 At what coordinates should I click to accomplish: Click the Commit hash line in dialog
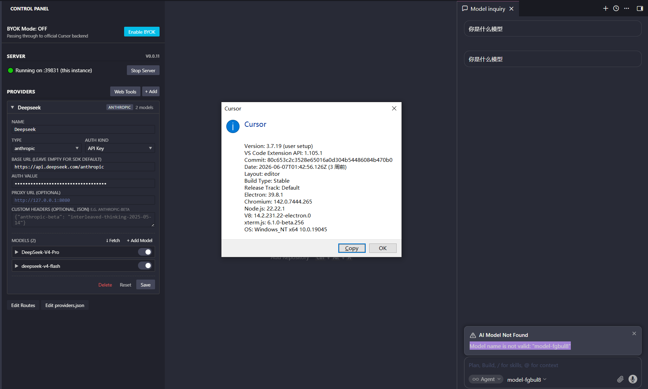pos(318,160)
